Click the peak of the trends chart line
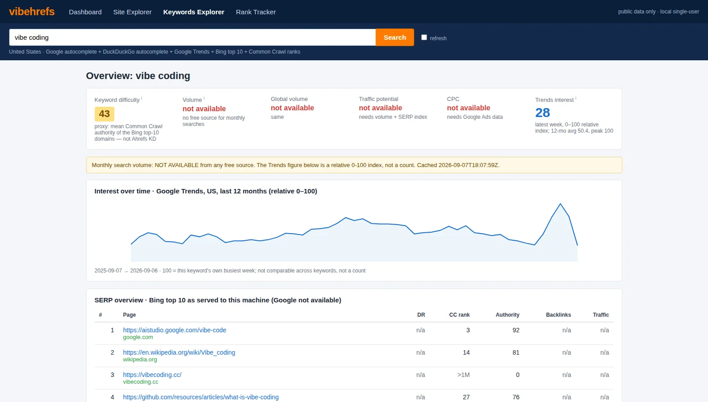This screenshot has height=402, width=708. (560, 204)
